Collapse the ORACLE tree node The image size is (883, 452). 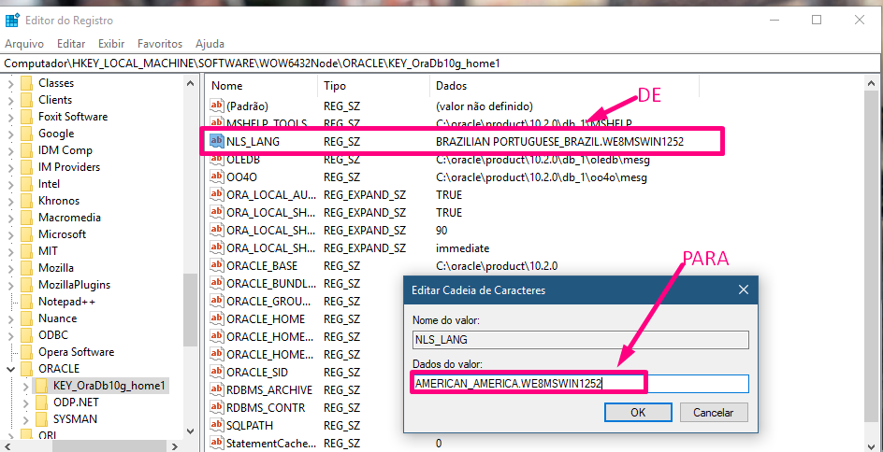10,369
